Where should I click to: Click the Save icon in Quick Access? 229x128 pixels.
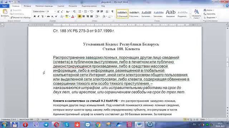point(6,2)
